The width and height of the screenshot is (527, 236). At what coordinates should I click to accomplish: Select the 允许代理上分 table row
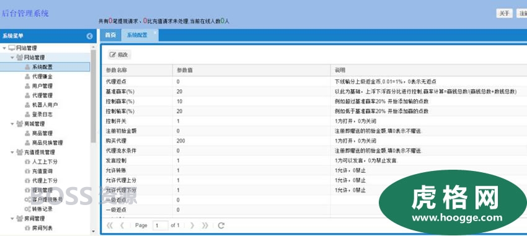tap(314, 180)
